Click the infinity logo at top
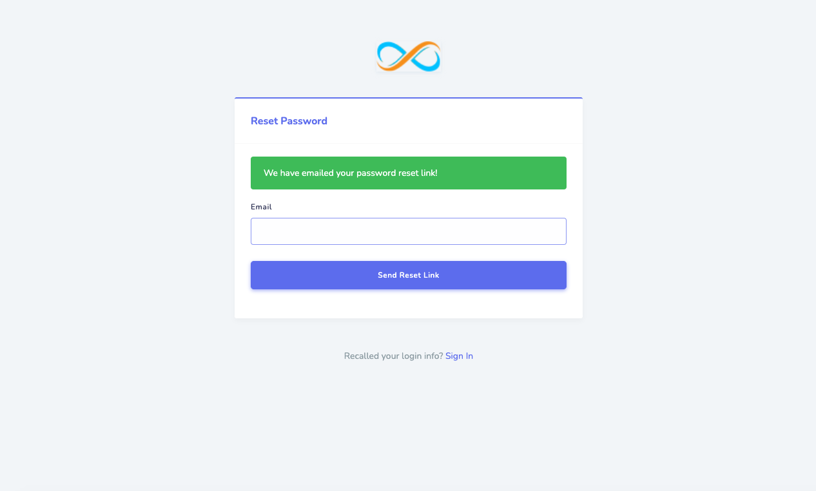 pos(408,56)
